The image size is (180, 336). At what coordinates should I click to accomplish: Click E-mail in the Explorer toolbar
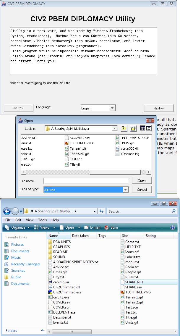click(92, 227)
